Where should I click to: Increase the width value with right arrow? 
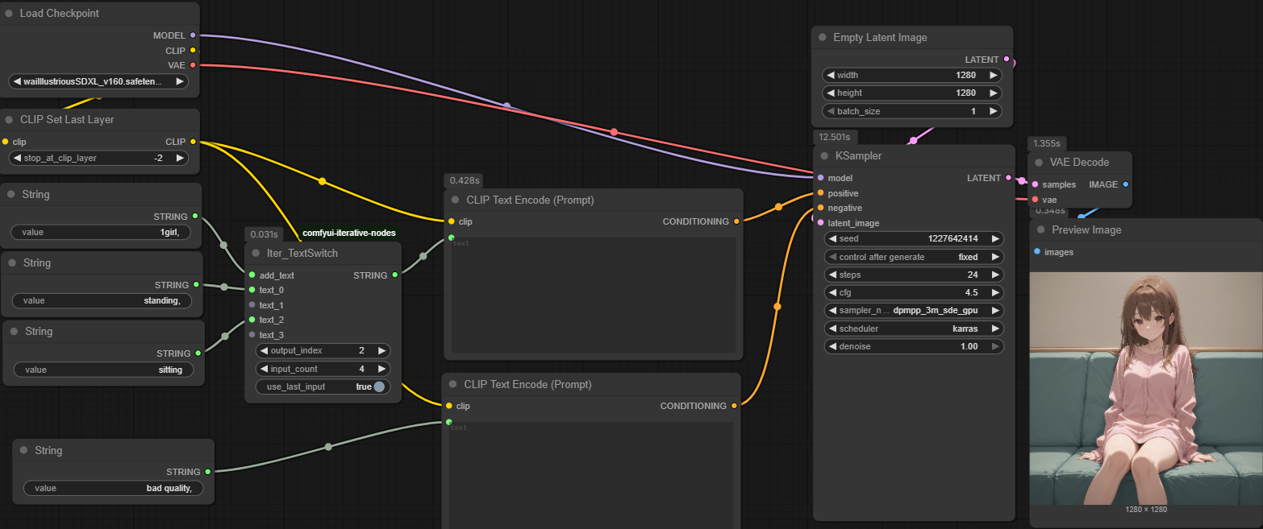(993, 75)
